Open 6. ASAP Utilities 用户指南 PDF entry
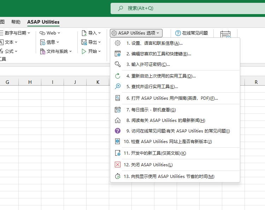Viewport: 265px width, 210px height. (x=175, y=98)
